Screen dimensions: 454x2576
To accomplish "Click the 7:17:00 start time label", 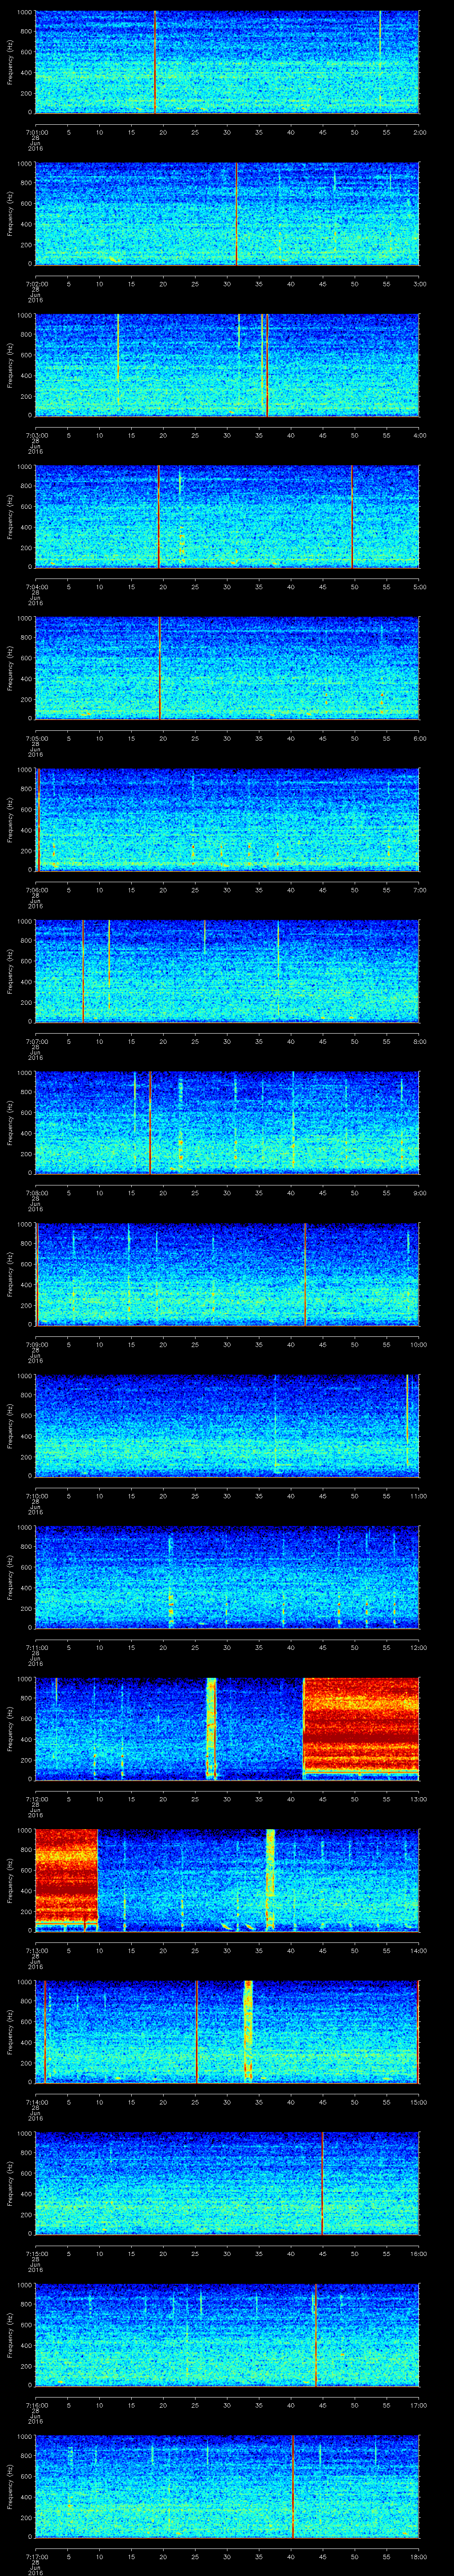I will click(36, 2556).
